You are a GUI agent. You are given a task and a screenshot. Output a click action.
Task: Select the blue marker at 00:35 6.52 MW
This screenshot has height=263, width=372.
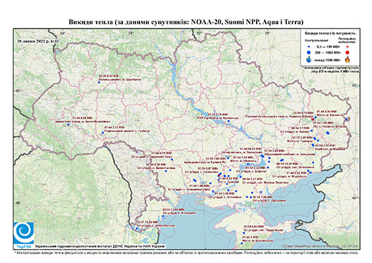click(99, 82)
